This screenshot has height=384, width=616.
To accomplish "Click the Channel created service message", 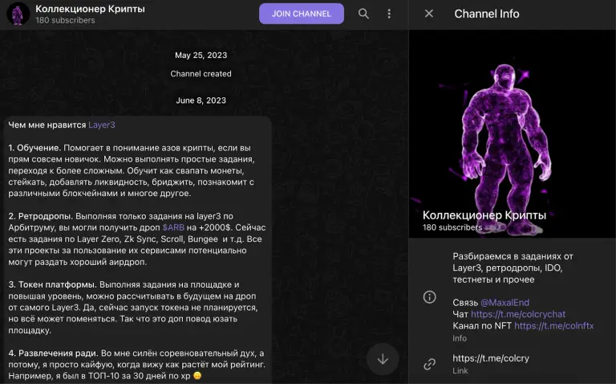I will [x=201, y=74].
